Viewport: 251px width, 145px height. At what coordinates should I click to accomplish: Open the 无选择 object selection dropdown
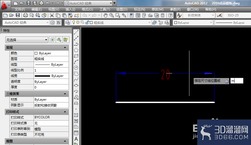(x=27, y=40)
